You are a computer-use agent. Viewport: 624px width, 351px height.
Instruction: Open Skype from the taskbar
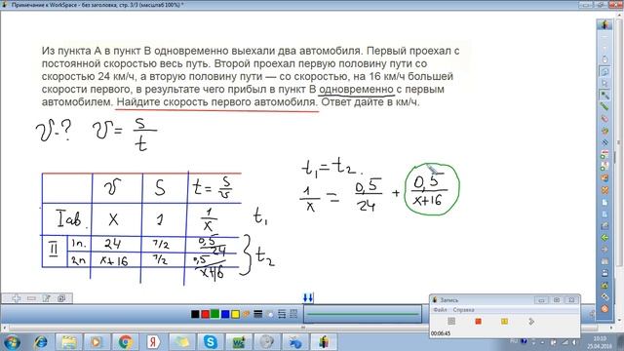[x=211, y=342]
